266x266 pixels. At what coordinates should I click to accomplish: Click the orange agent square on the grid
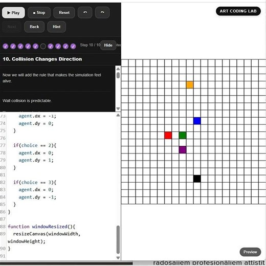[190, 85]
